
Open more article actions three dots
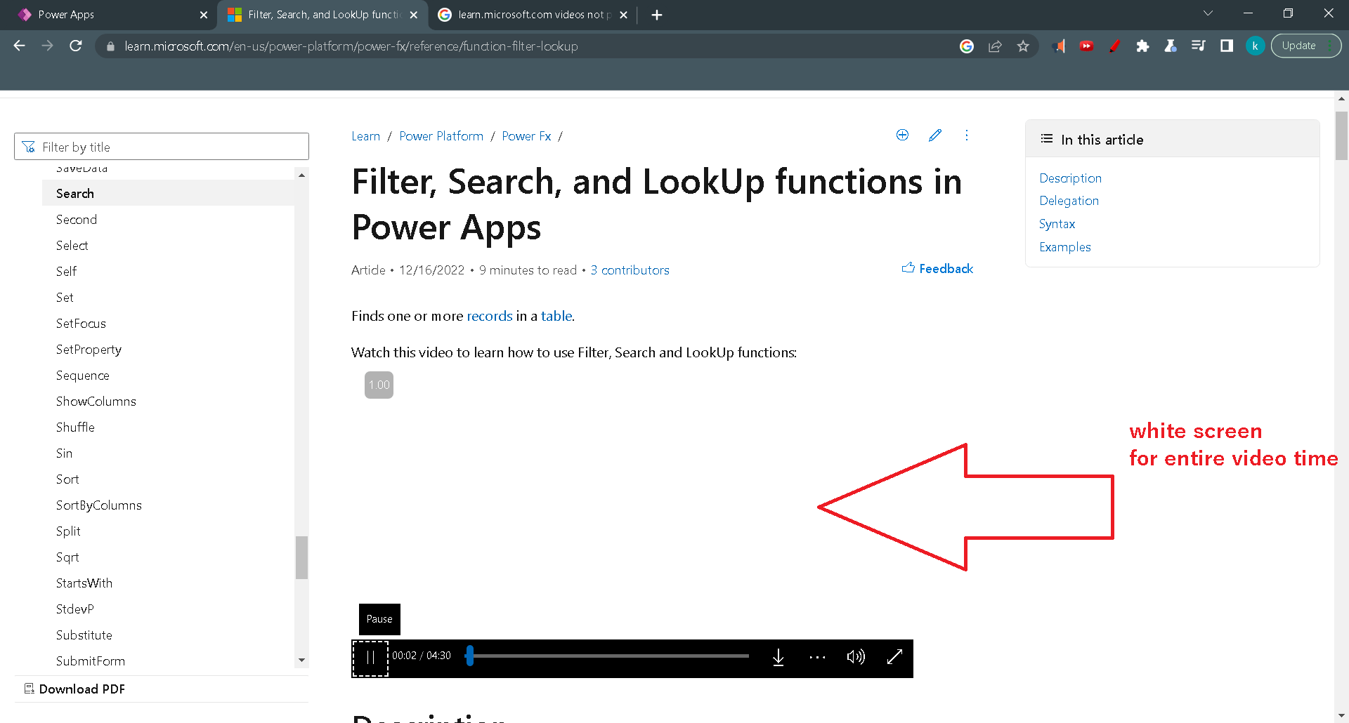coord(967,135)
